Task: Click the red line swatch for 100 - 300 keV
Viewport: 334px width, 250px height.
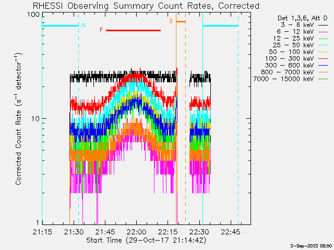Action: 323,59
